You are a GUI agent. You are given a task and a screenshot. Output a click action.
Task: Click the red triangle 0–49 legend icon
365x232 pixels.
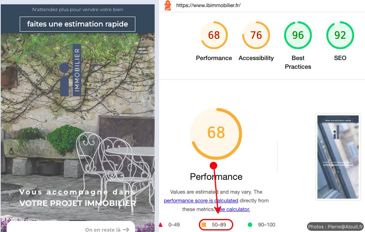click(161, 225)
